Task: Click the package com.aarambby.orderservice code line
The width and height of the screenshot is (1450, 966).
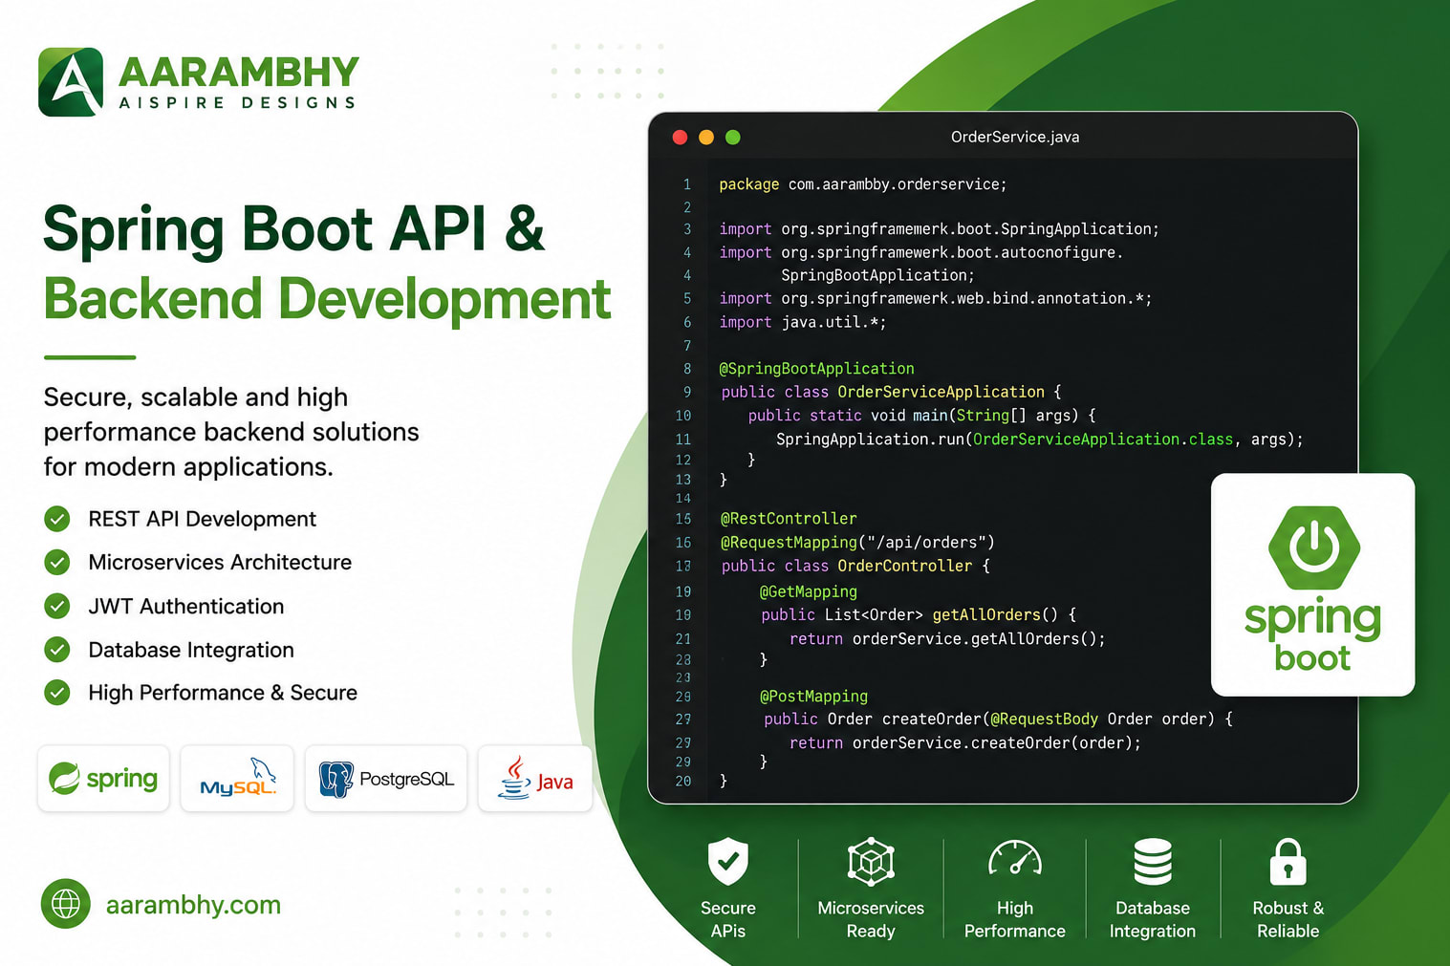Action: [x=862, y=184]
